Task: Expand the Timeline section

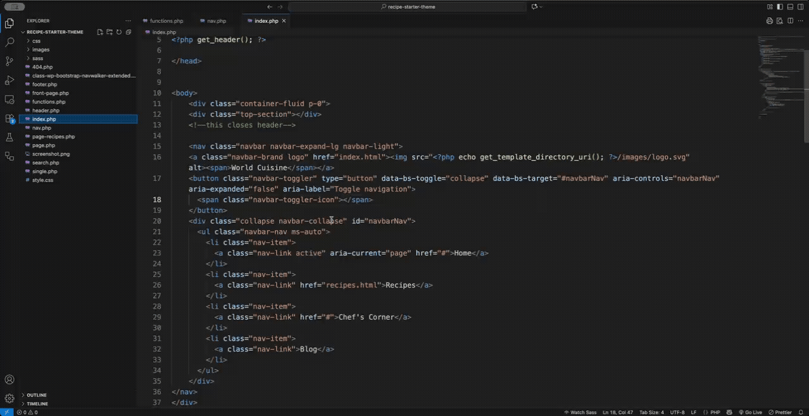Action: (37, 403)
